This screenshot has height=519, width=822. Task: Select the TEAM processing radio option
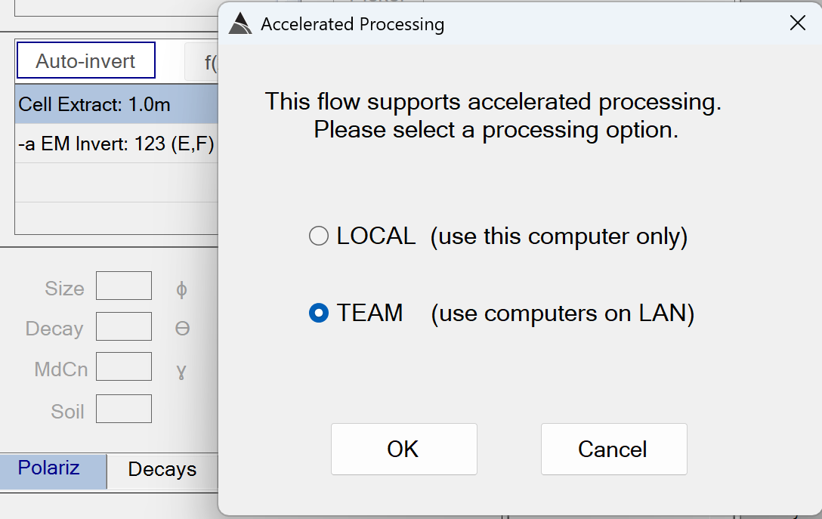[x=319, y=313]
